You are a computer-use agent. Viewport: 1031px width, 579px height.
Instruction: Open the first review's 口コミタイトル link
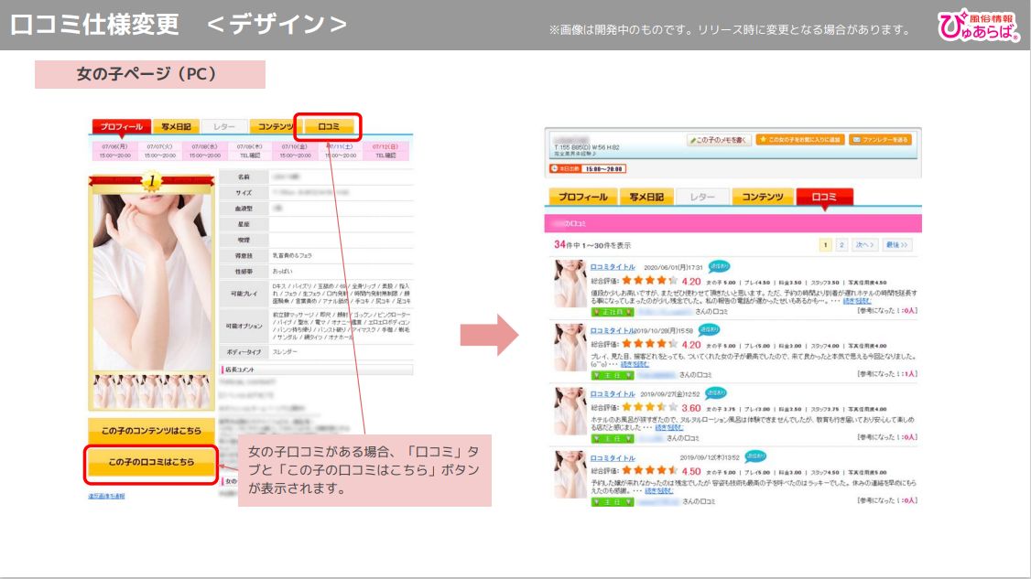coord(613,267)
